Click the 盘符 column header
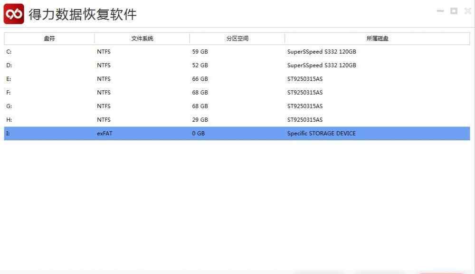The height and width of the screenshot is (274, 475). (49, 39)
